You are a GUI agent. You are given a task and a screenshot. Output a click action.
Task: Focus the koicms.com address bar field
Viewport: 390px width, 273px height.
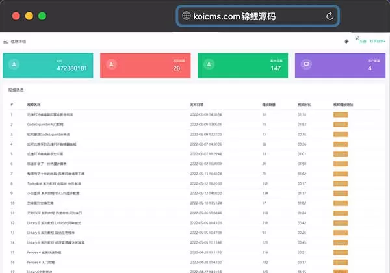point(258,16)
